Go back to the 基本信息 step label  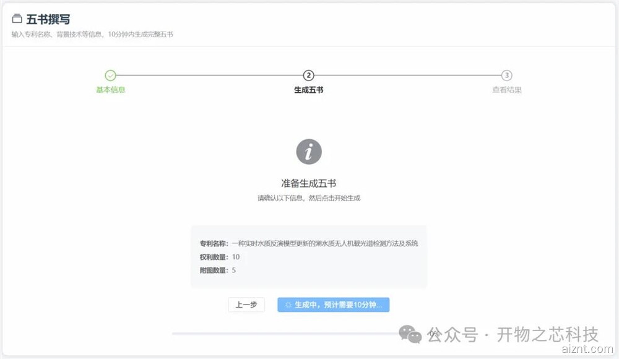(x=110, y=90)
